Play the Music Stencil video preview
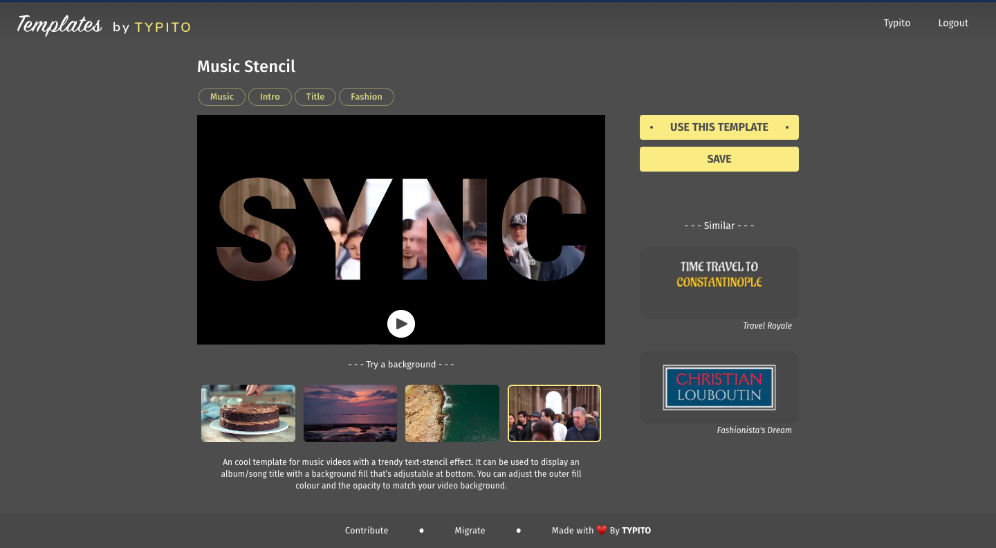 click(x=401, y=324)
